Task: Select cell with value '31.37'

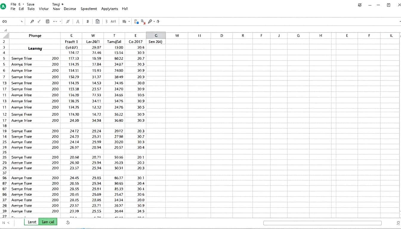Action: click(93, 77)
